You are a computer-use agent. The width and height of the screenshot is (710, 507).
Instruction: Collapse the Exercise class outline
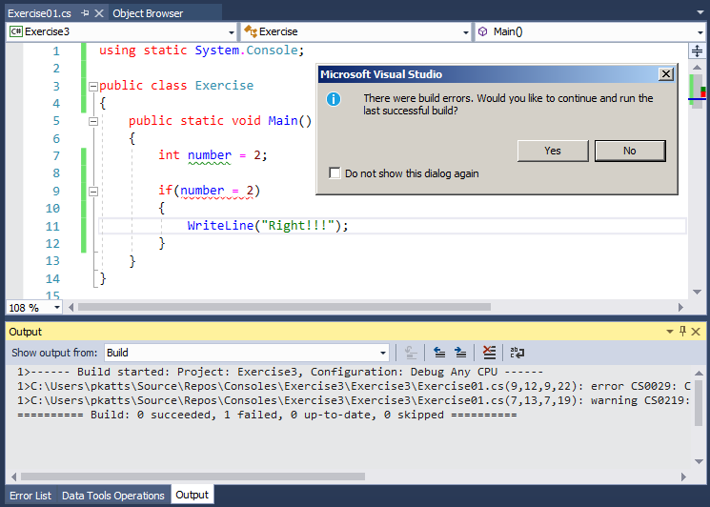click(x=93, y=86)
